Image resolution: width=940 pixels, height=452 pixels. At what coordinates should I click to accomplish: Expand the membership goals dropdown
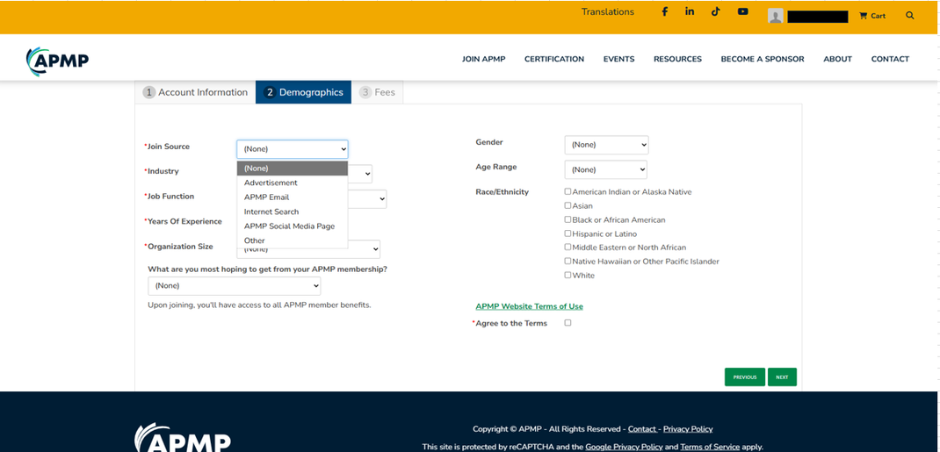click(234, 286)
